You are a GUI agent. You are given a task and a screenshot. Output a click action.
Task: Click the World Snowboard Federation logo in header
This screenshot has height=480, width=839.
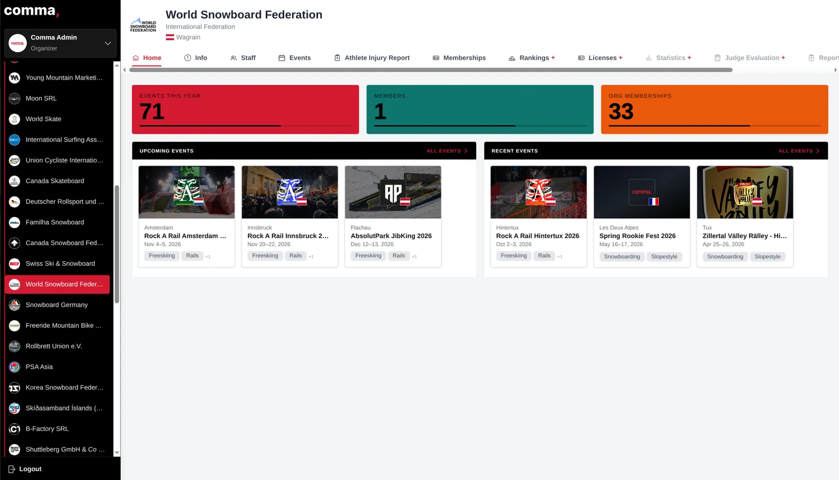(143, 26)
